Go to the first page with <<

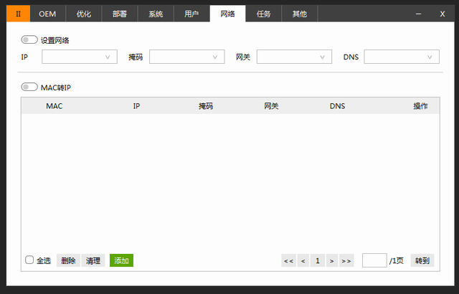point(288,260)
